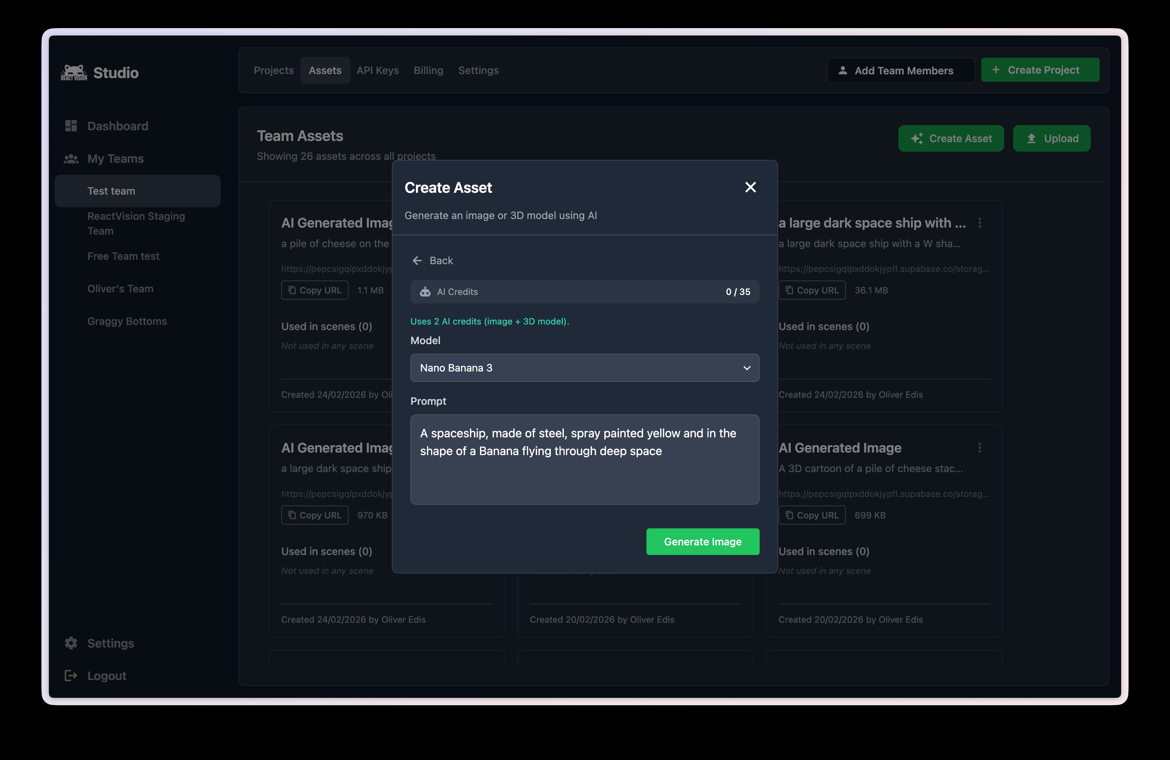
Task: Click the Create Asset button
Action: [951, 139]
